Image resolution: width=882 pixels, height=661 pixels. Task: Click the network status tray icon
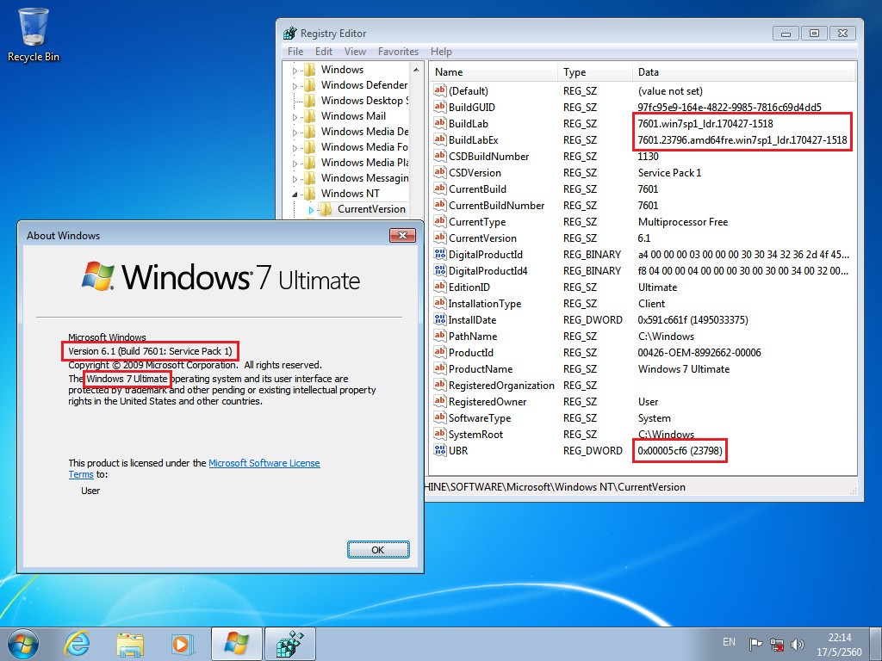click(777, 644)
